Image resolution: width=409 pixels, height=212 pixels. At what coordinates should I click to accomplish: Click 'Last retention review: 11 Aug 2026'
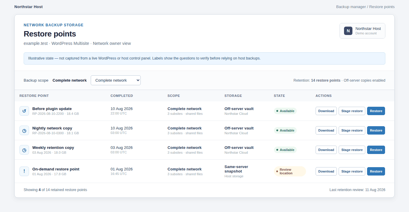[x=357, y=190]
